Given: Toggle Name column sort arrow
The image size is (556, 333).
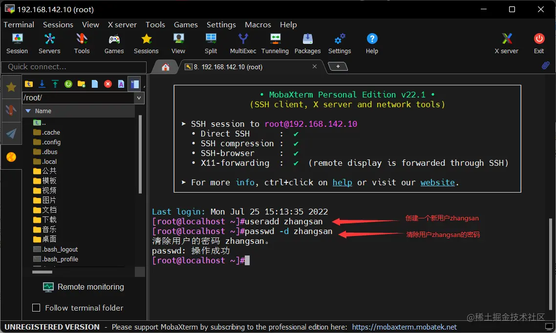Looking at the screenshot, I should 28,111.
